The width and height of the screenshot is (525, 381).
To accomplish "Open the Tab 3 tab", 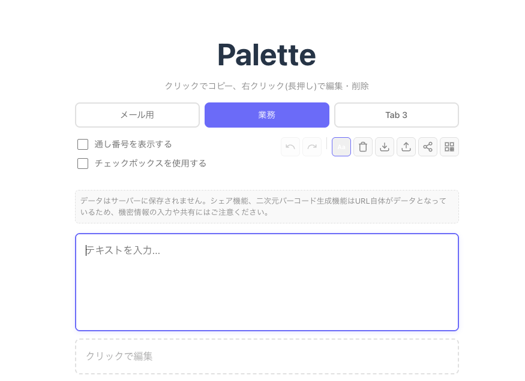I will pyautogui.click(x=397, y=115).
